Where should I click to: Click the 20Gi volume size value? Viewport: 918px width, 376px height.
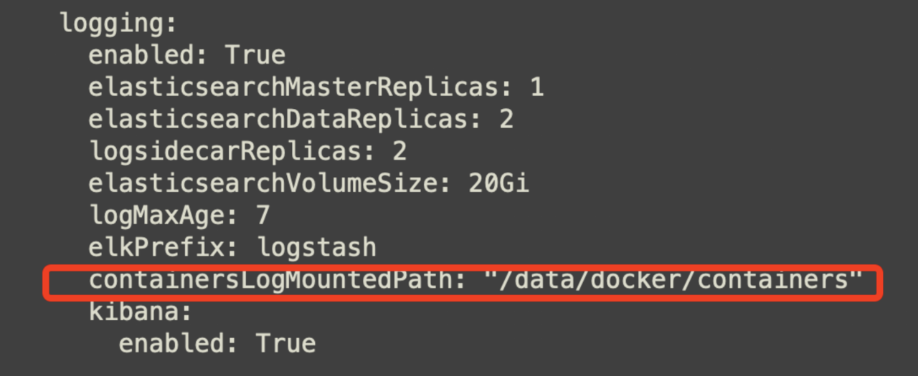pyautogui.click(x=499, y=183)
